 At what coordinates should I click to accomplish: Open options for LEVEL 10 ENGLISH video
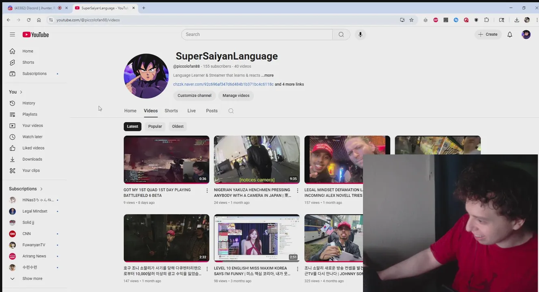pos(297,269)
